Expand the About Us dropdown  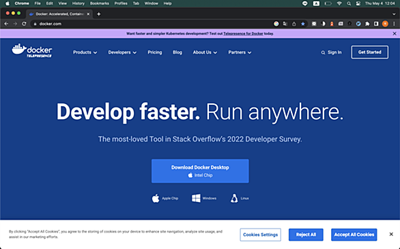click(x=205, y=52)
